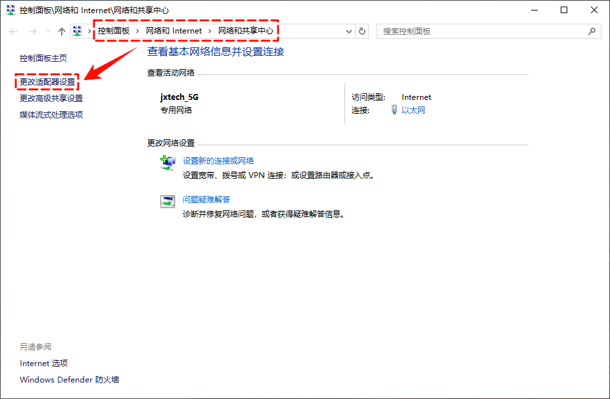Viewport: 610px width, 399px height.
Task: Open 更改高级共享设置
Action: point(49,99)
